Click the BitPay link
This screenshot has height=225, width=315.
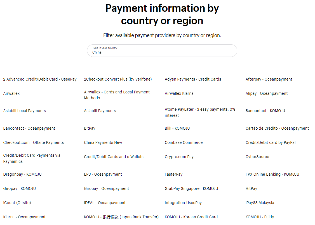pyautogui.click(x=90, y=128)
